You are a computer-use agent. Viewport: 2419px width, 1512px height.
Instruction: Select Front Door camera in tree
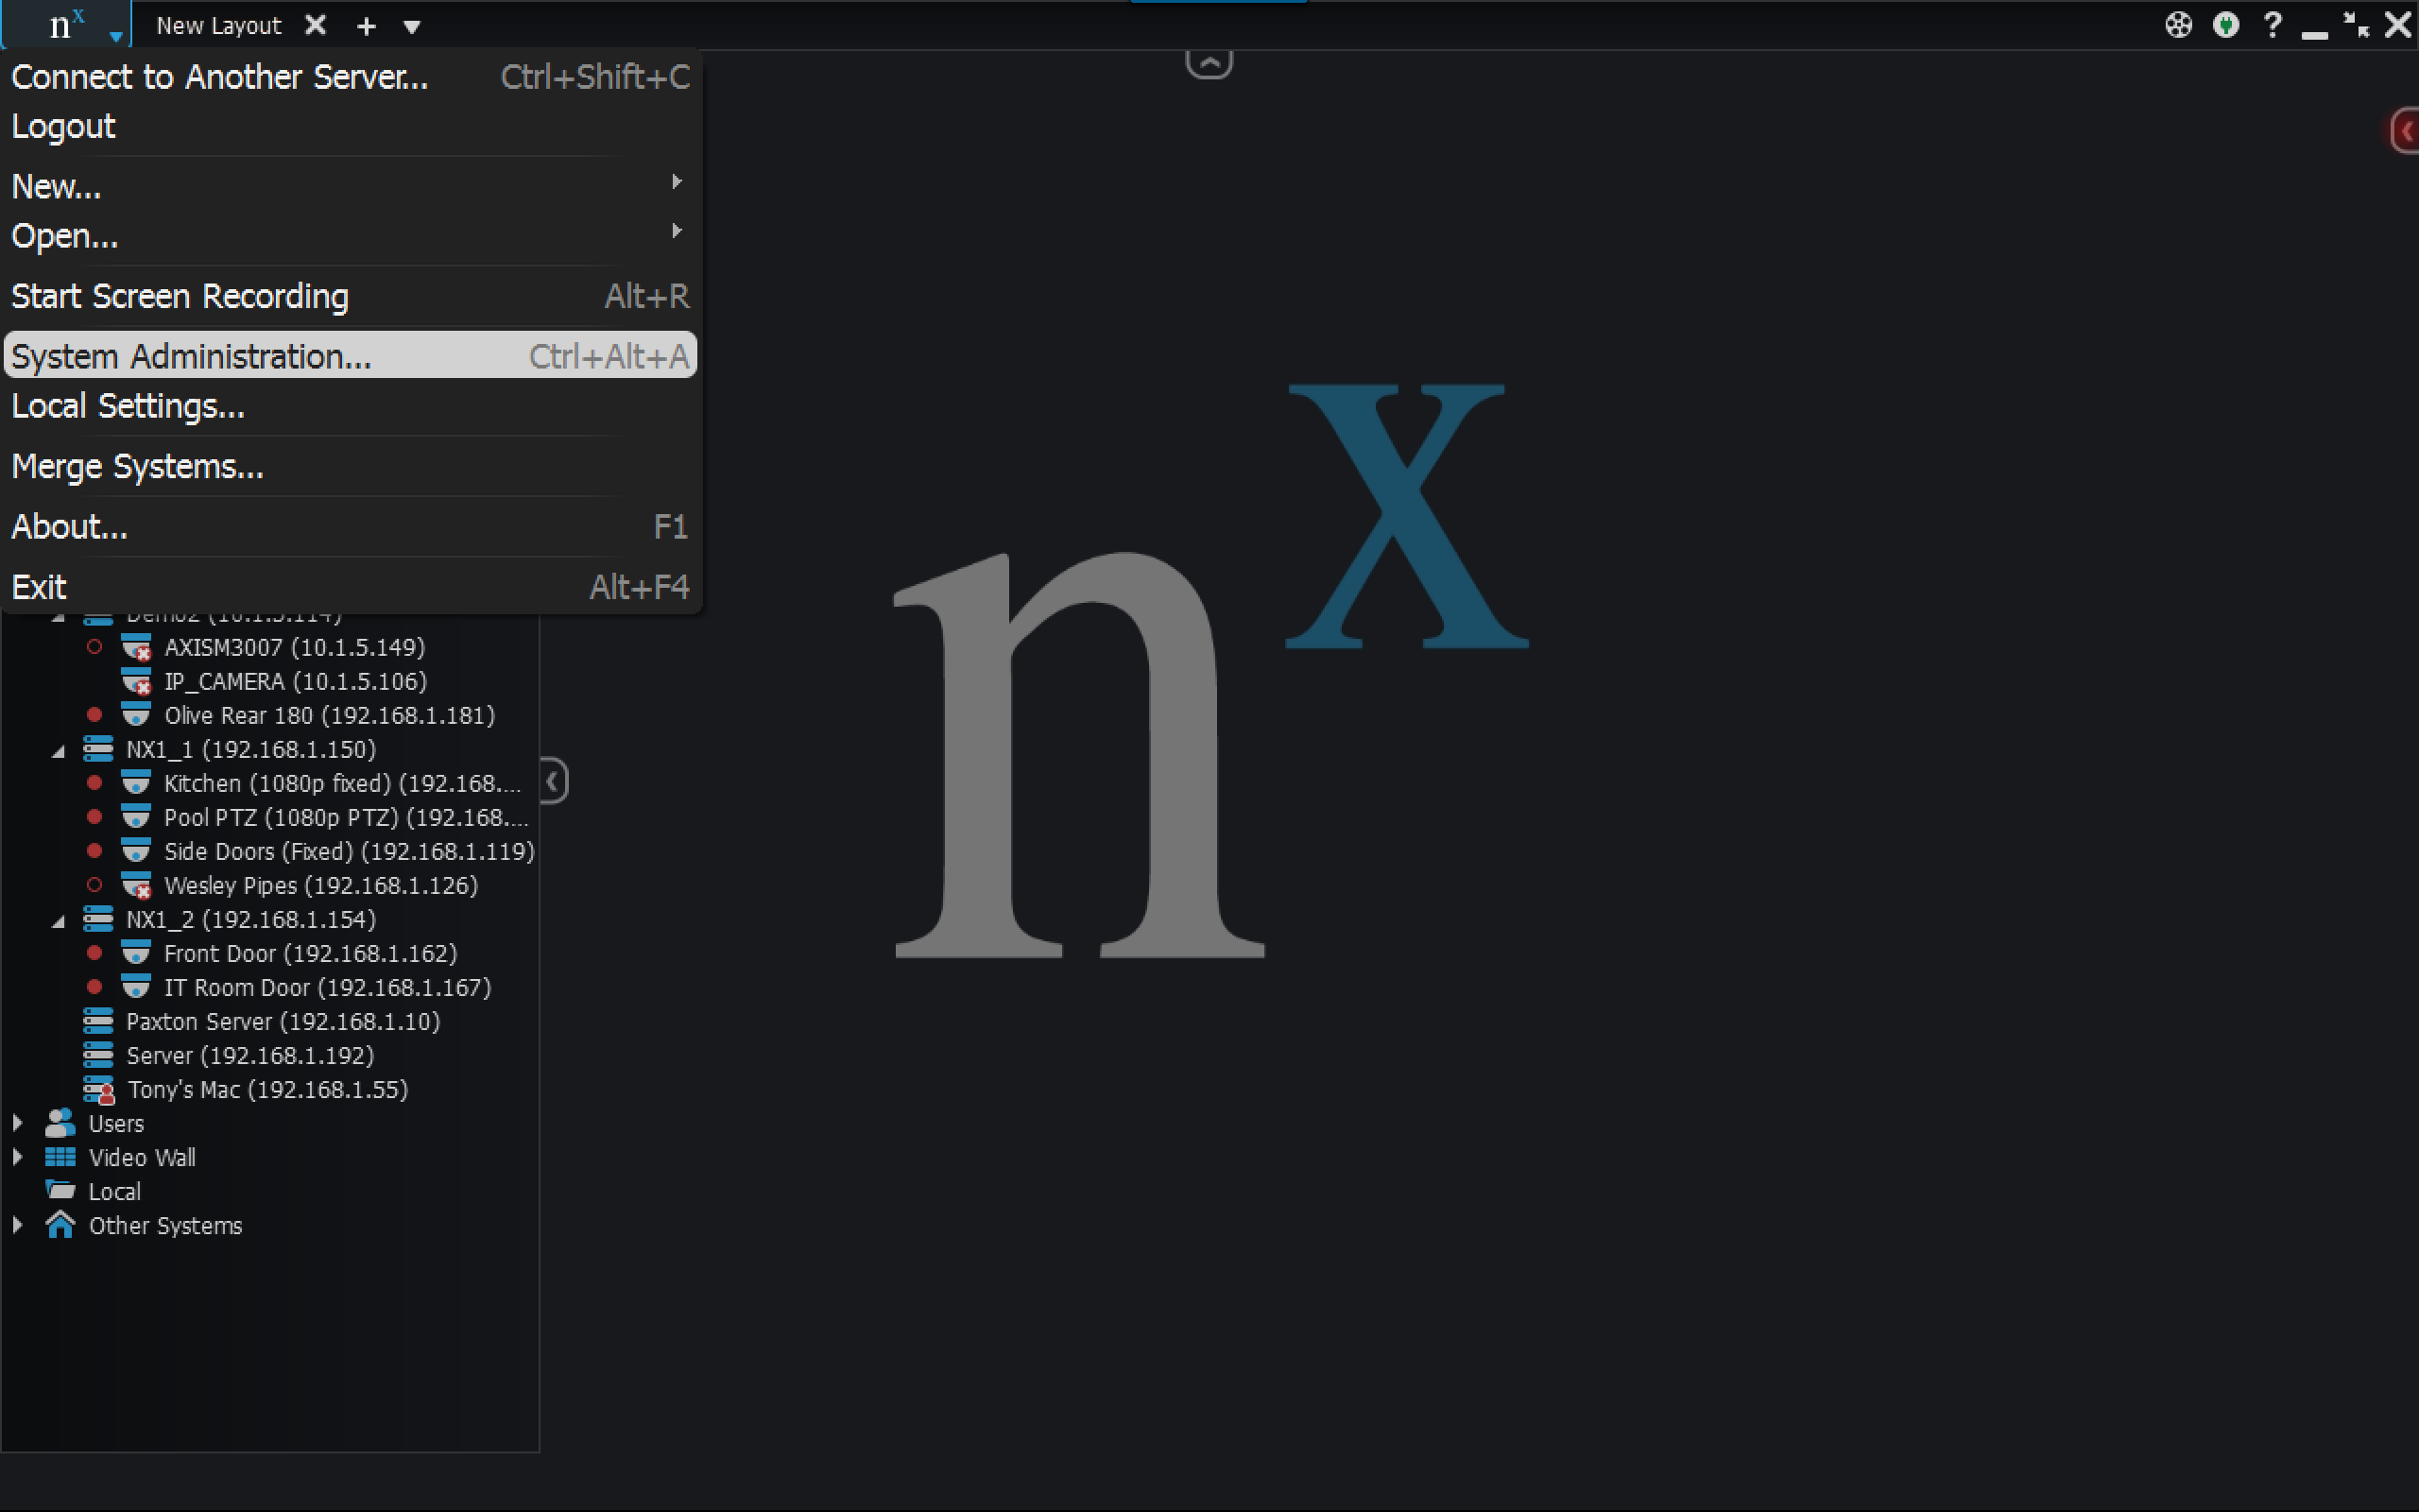311,953
